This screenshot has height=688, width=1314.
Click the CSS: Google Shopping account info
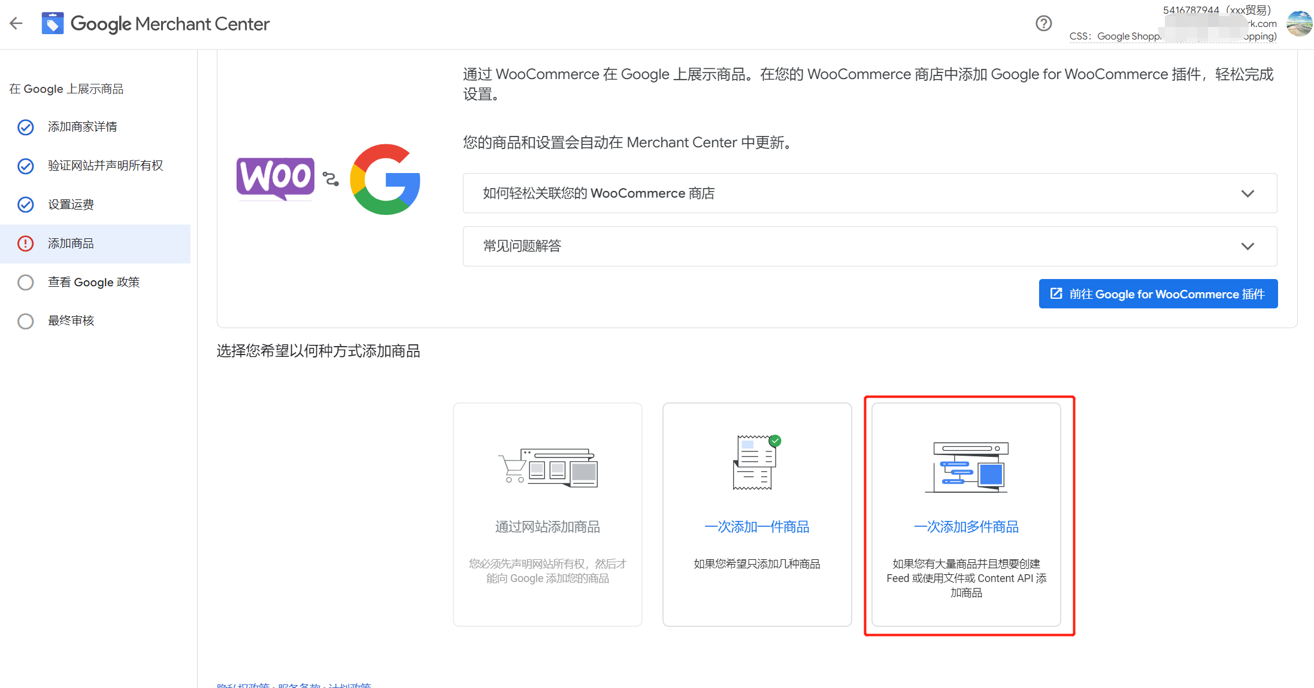click(1173, 37)
